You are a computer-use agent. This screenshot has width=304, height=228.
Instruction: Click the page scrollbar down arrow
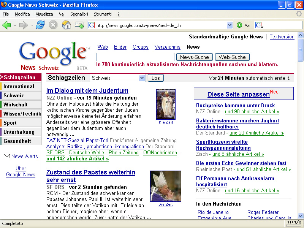pos(300,216)
